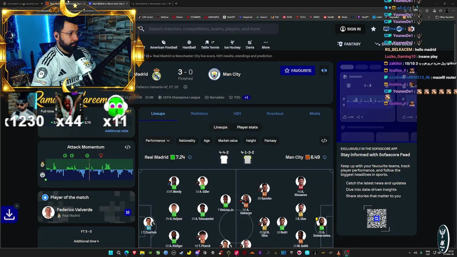
Task: Select T. Courtois on the pitch
Action: pyautogui.click(x=149, y=225)
